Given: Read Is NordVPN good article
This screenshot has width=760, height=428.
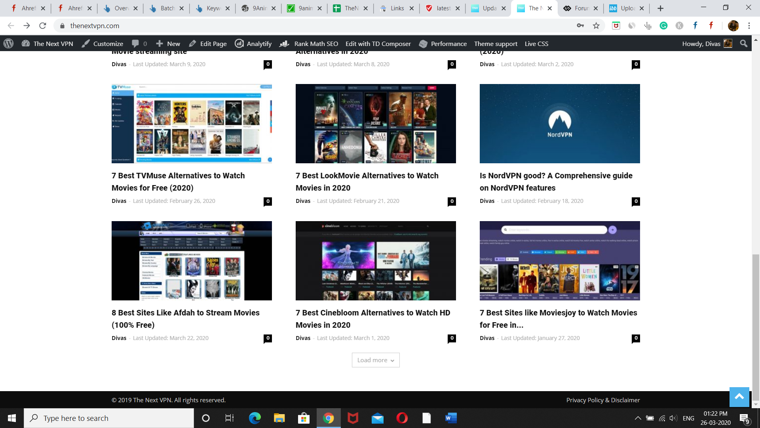Looking at the screenshot, I should 556,182.
